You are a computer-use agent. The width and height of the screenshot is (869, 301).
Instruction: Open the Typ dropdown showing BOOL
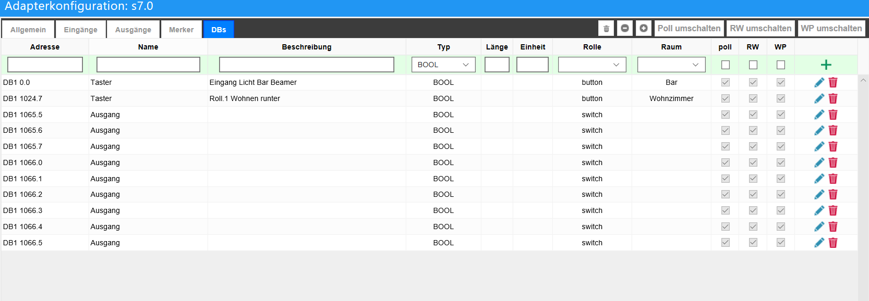(443, 65)
